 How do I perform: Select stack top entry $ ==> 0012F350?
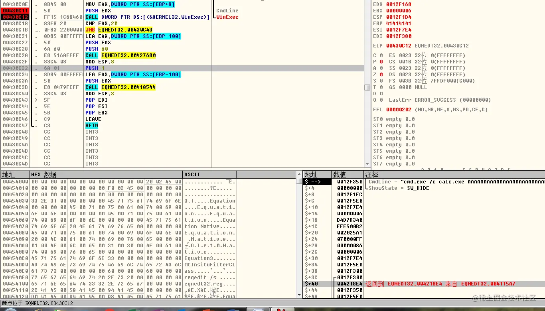[x=334, y=182]
